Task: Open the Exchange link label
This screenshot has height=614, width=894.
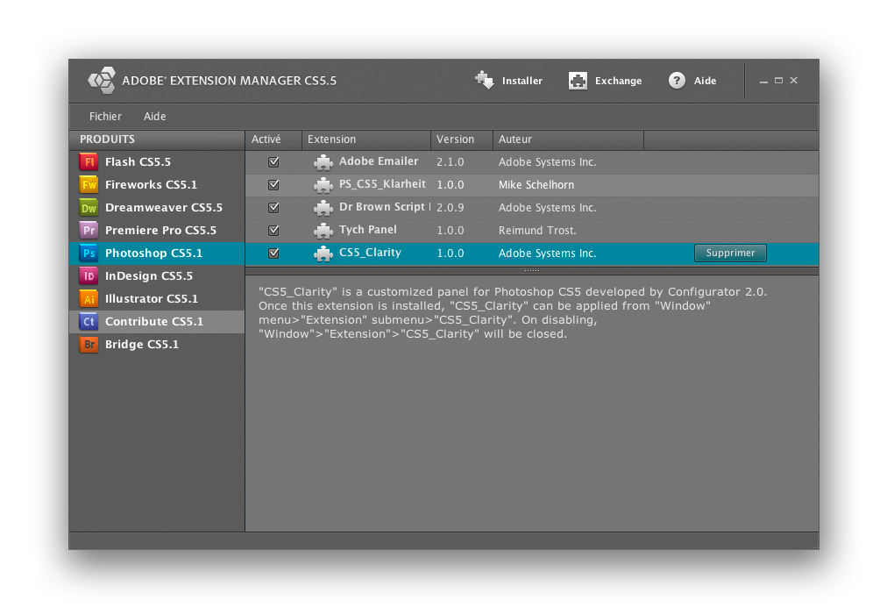Action: (x=619, y=81)
